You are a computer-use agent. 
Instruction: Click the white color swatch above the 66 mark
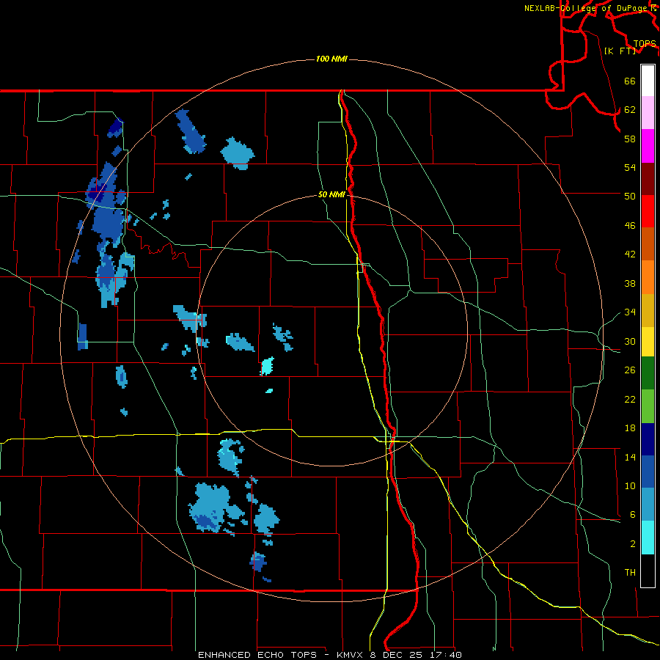[x=648, y=81]
